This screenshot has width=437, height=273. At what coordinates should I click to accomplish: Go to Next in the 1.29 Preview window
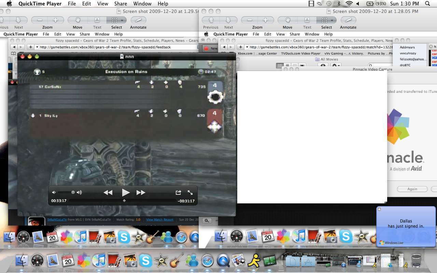click(x=18, y=20)
